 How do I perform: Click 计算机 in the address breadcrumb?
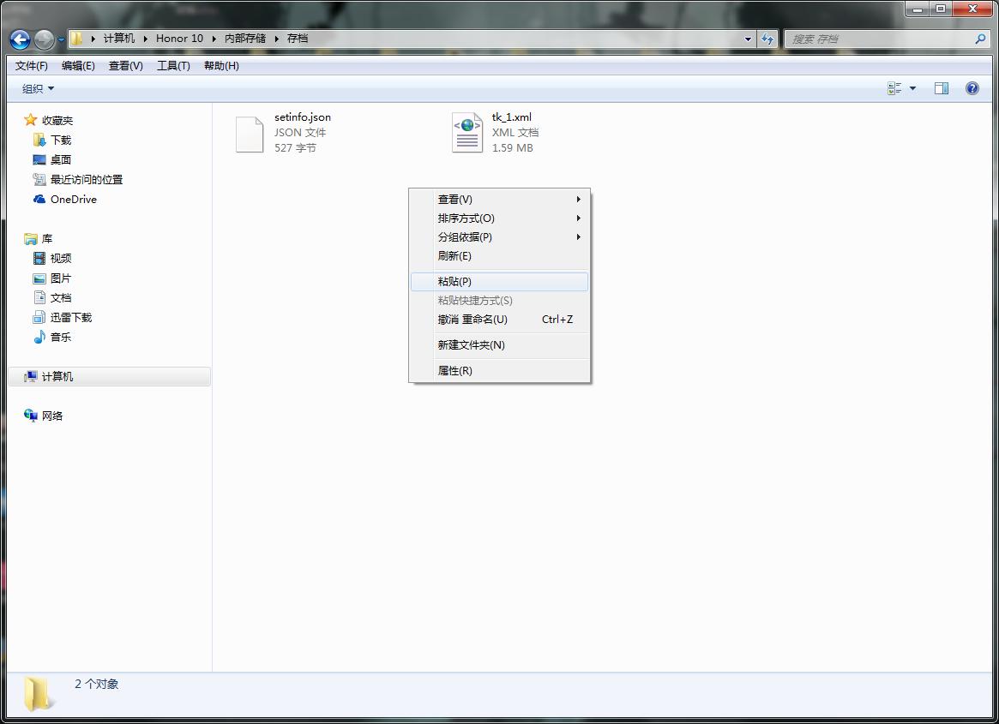coord(119,39)
